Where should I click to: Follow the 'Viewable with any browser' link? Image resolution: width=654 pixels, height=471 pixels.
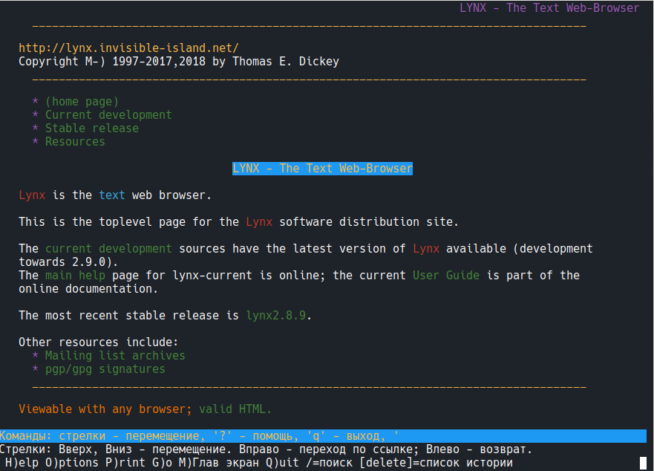(105, 409)
